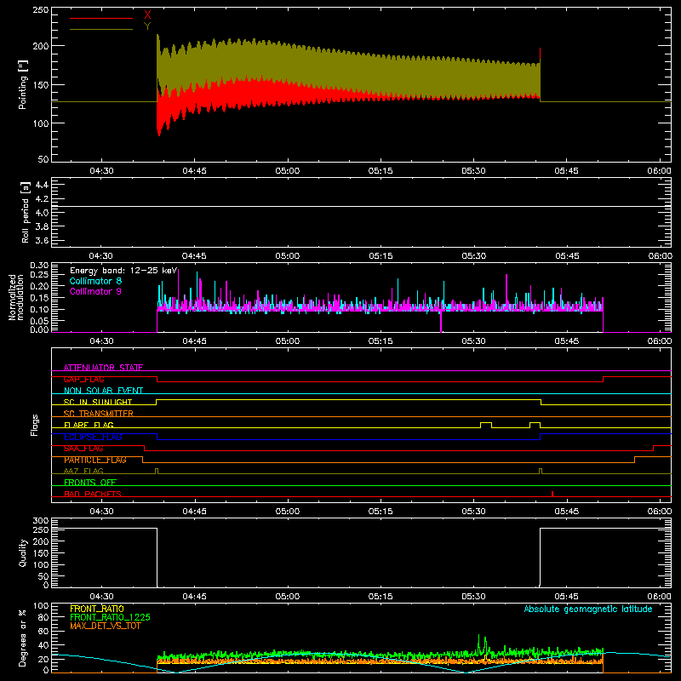Click the olive Y legend line sample
The width and height of the screenshot is (681, 681).
click(101, 29)
